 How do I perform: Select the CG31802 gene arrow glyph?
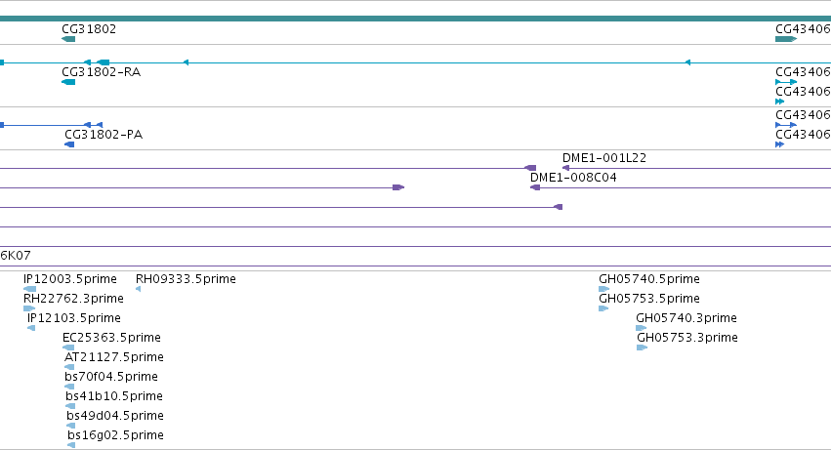[x=68, y=39]
